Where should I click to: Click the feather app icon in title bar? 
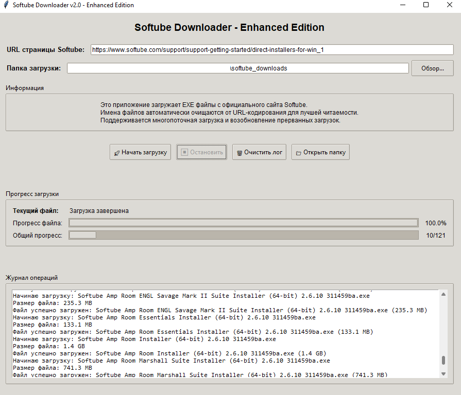(x=6, y=5)
